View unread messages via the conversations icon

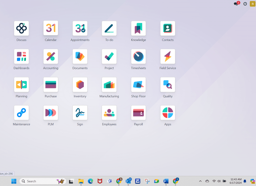pos(236,4)
